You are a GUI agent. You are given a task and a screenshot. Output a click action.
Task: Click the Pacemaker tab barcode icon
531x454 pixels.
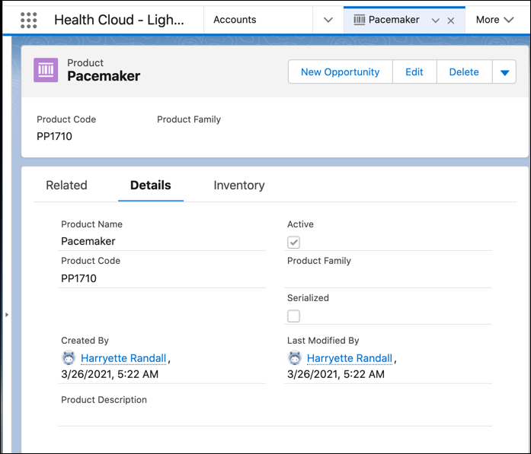tap(360, 20)
